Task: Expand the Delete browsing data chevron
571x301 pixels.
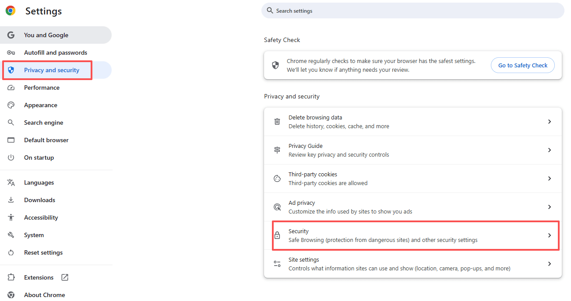Action: point(550,122)
